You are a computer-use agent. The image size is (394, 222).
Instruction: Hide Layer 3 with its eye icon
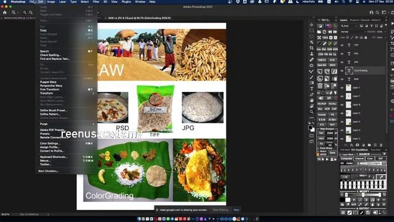[342, 130]
